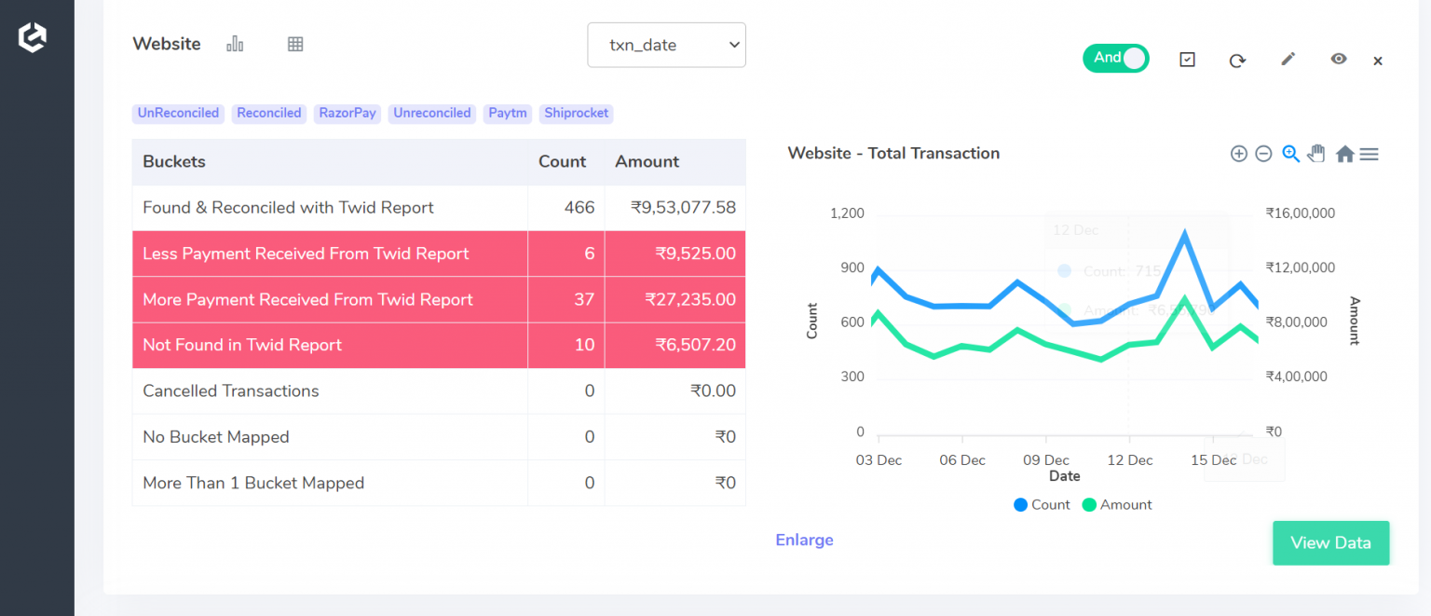Select the pan hand tool on the chart
The width and height of the screenshot is (1431, 616).
[1315, 153]
